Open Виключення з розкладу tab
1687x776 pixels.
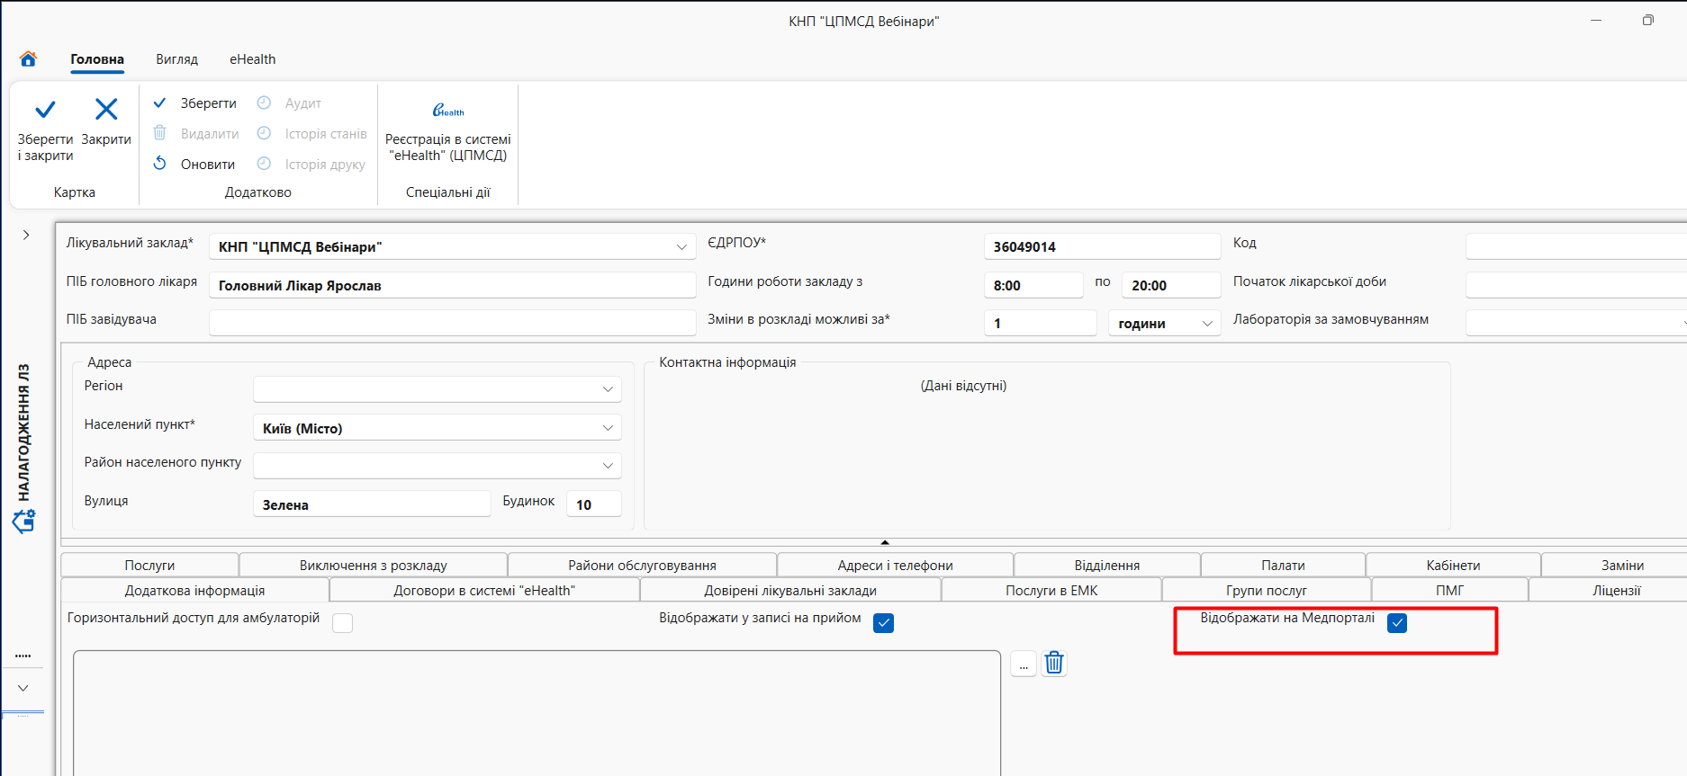pos(374,565)
